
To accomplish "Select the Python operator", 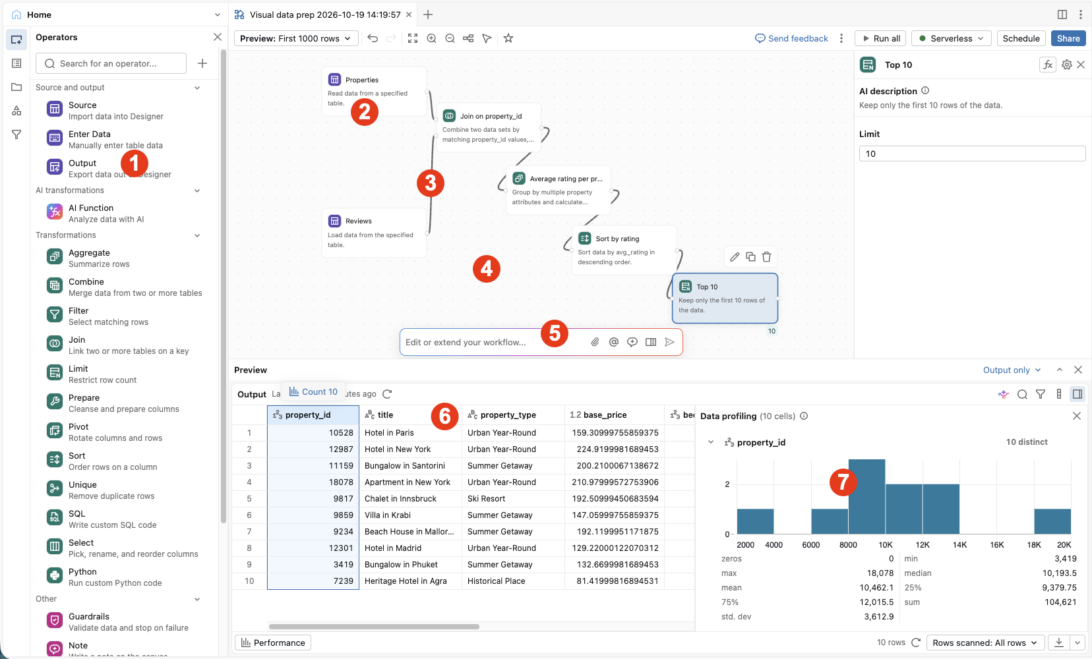I will pos(124,577).
